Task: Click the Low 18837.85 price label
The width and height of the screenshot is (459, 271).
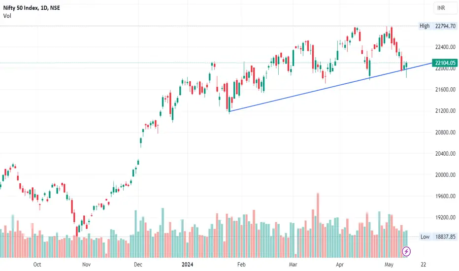Action: click(x=438, y=237)
